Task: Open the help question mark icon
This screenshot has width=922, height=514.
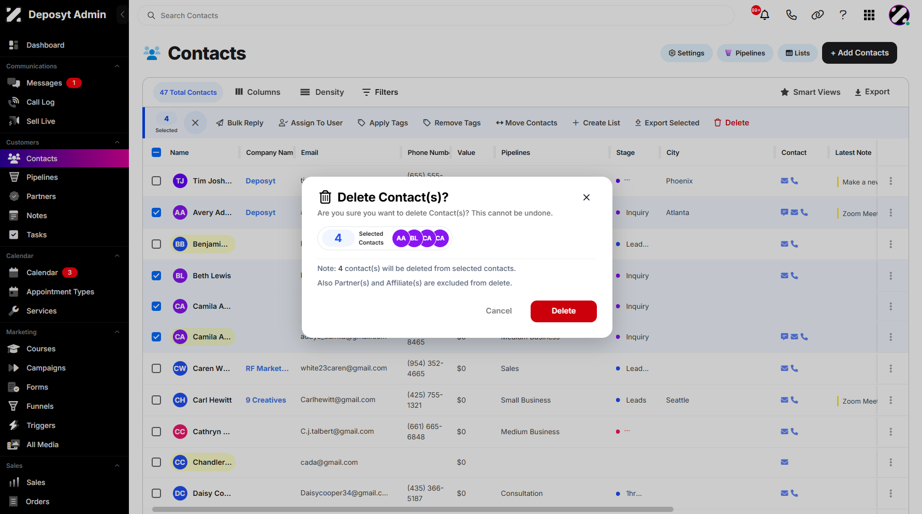Action: [x=843, y=15]
